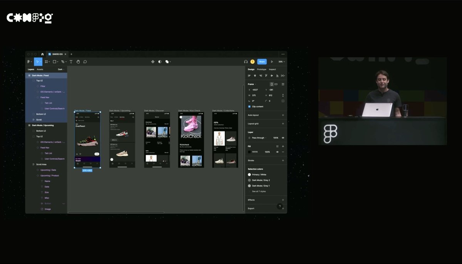
Task: Click See all 7 styles link
Action: 259,191
